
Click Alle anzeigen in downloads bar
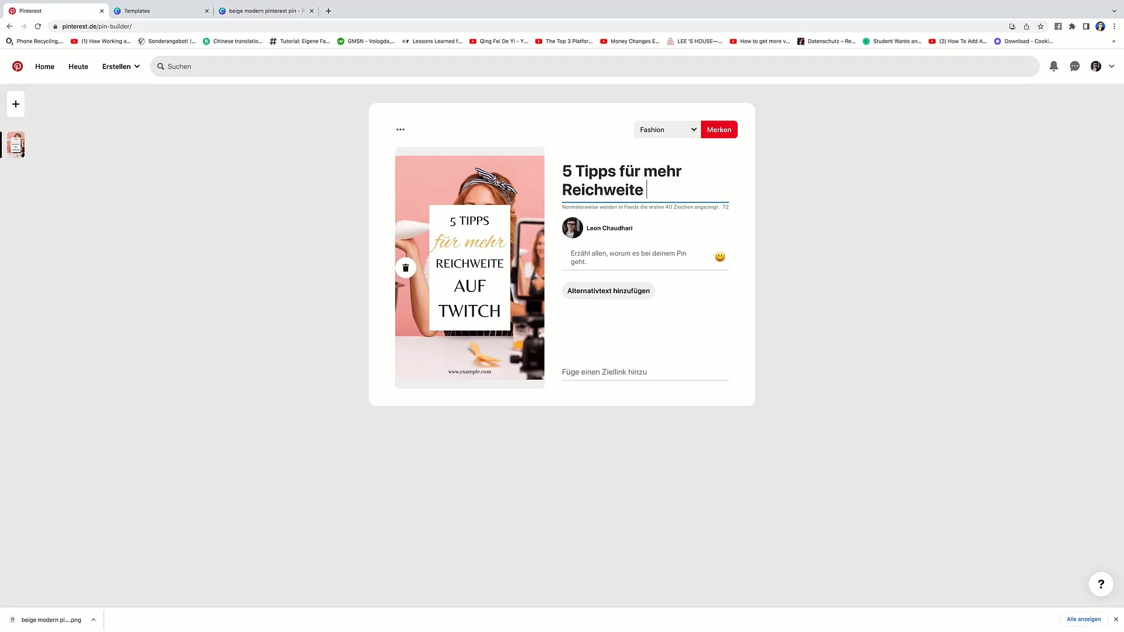(1084, 619)
